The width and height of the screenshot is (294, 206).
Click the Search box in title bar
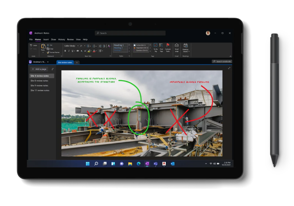(130, 33)
